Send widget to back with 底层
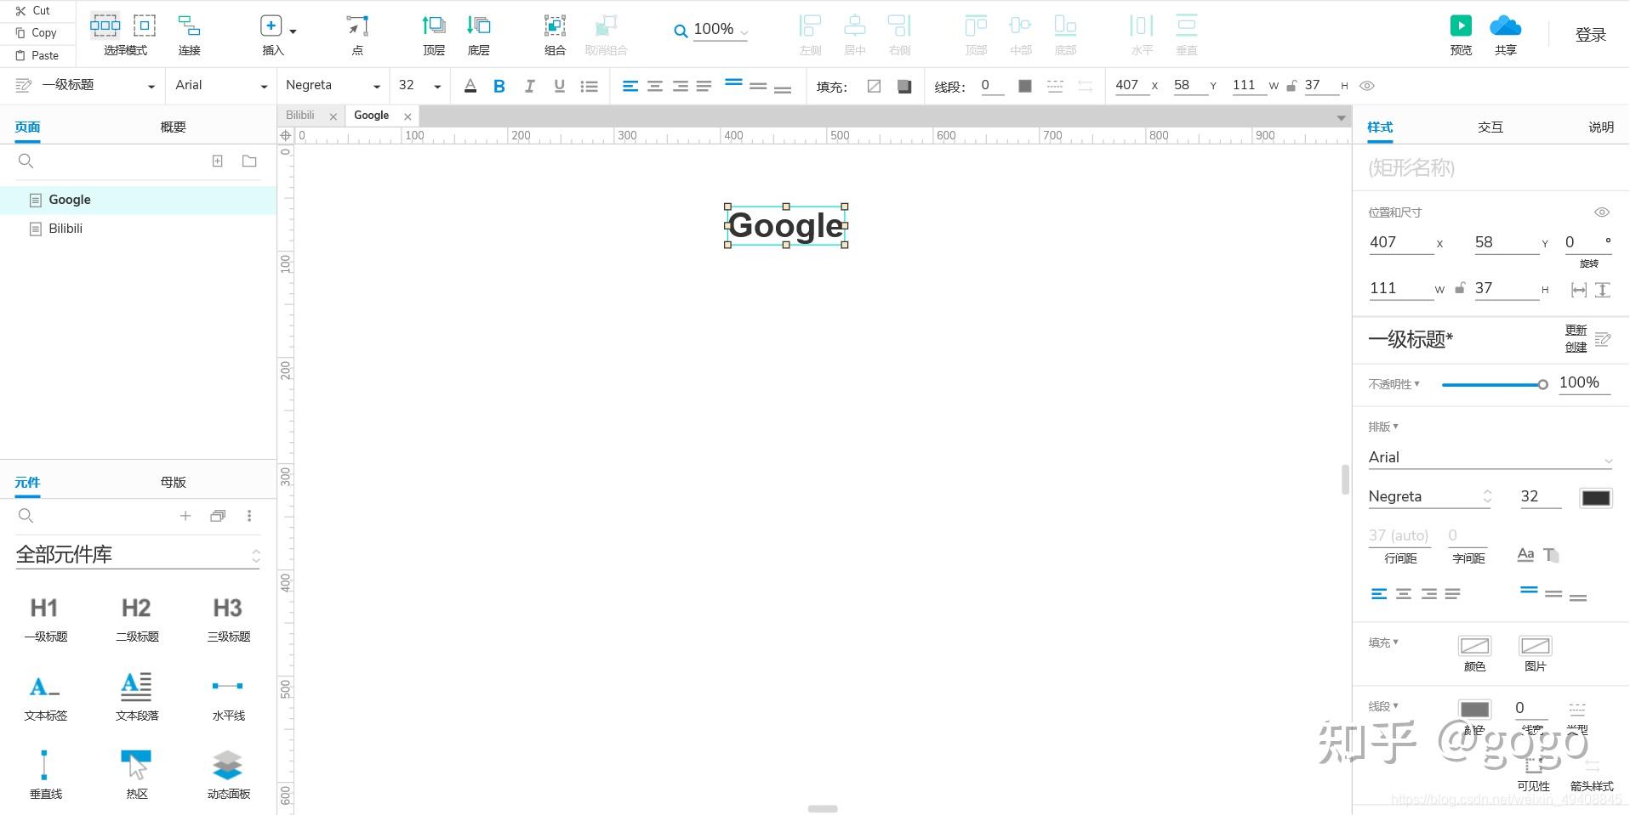 point(479,25)
